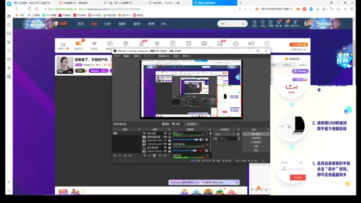Open orange PC客户端 button on Douyu page

coord(299,45)
